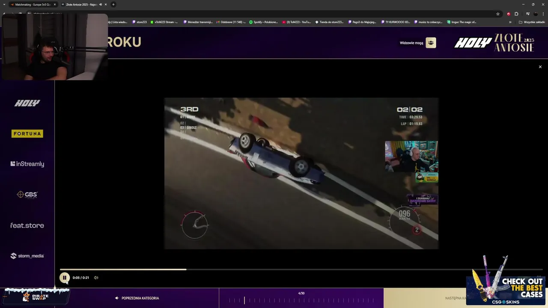Expand the hidden bookmarks chevron
Viewport: 548px width, 308px height.
click(x=510, y=22)
